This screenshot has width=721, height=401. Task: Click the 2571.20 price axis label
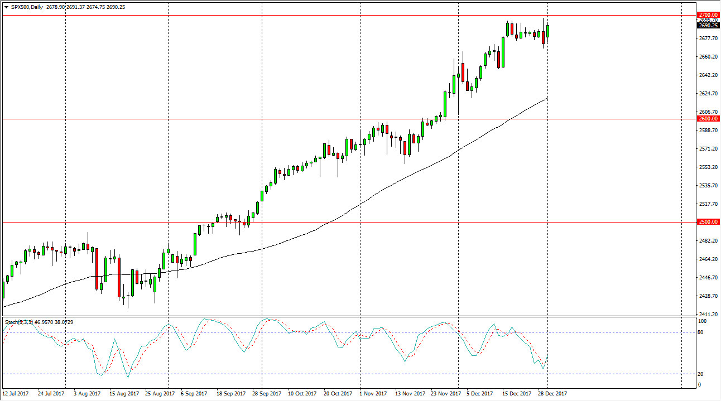pyautogui.click(x=707, y=149)
